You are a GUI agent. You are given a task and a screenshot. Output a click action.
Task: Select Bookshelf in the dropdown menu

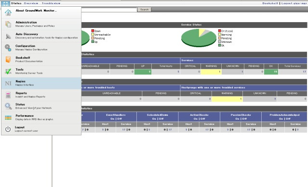pyautogui.click(x=41, y=60)
